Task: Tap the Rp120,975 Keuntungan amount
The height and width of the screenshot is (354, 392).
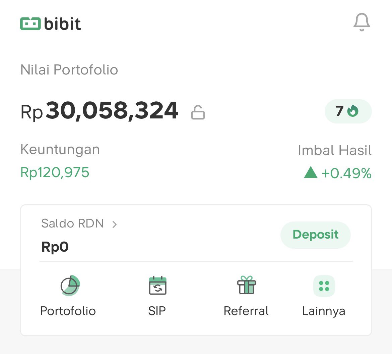Action: click(55, 172)
